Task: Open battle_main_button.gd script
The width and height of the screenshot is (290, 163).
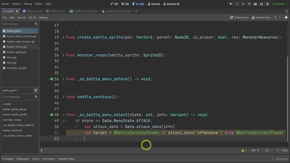Action: click(20, 42)
